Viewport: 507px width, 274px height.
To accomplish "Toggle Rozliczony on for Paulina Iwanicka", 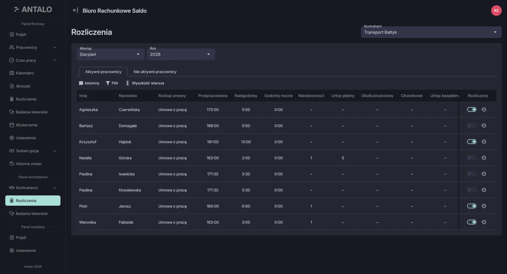I will [472, 174].
